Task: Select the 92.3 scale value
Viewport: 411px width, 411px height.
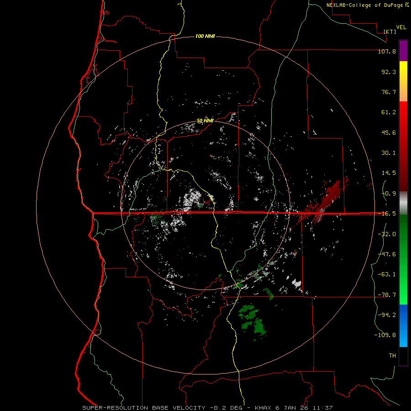Action: pyautogui.click(x=389, y=72)
